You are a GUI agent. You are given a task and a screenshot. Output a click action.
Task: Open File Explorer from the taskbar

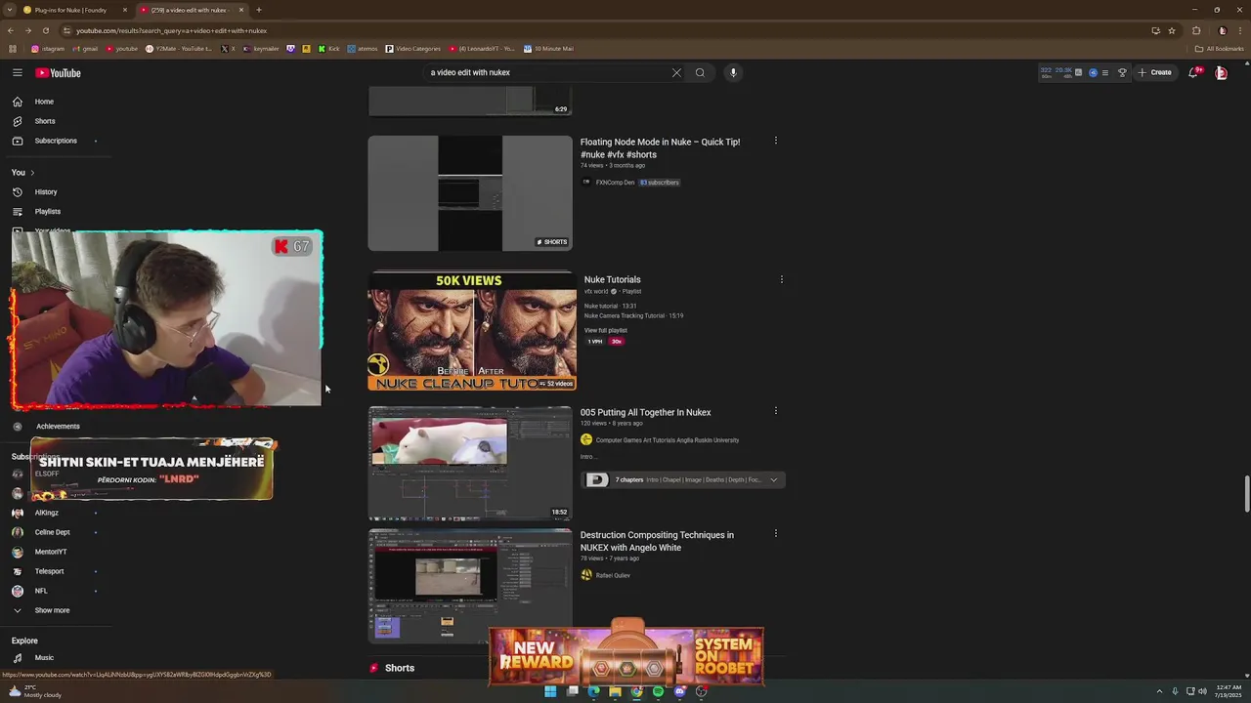615,691
